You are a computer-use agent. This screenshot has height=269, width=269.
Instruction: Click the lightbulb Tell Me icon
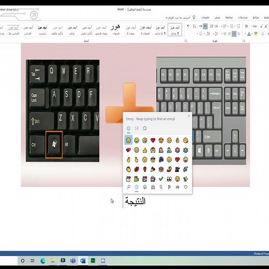[194, 17]
